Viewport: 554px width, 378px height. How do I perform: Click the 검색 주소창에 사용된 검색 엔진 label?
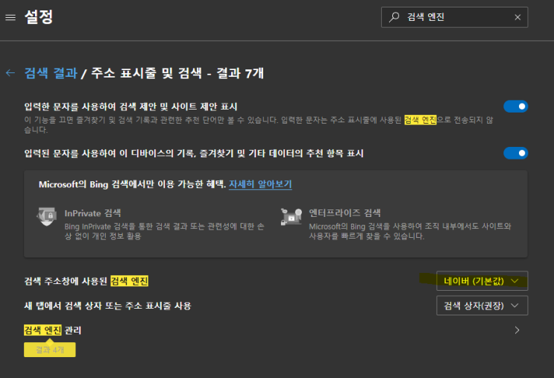86,281
